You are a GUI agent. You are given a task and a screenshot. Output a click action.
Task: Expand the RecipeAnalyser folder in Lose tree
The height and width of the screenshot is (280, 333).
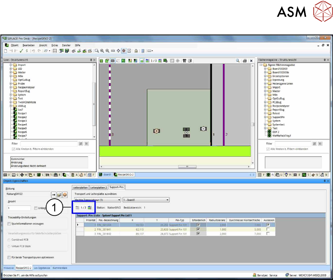11,87
